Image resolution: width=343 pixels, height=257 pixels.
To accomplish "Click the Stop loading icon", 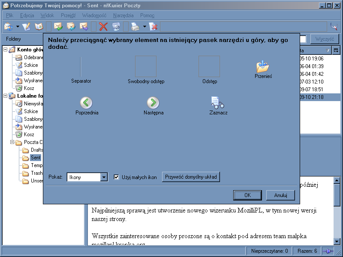I will click(x=153, y=27).
